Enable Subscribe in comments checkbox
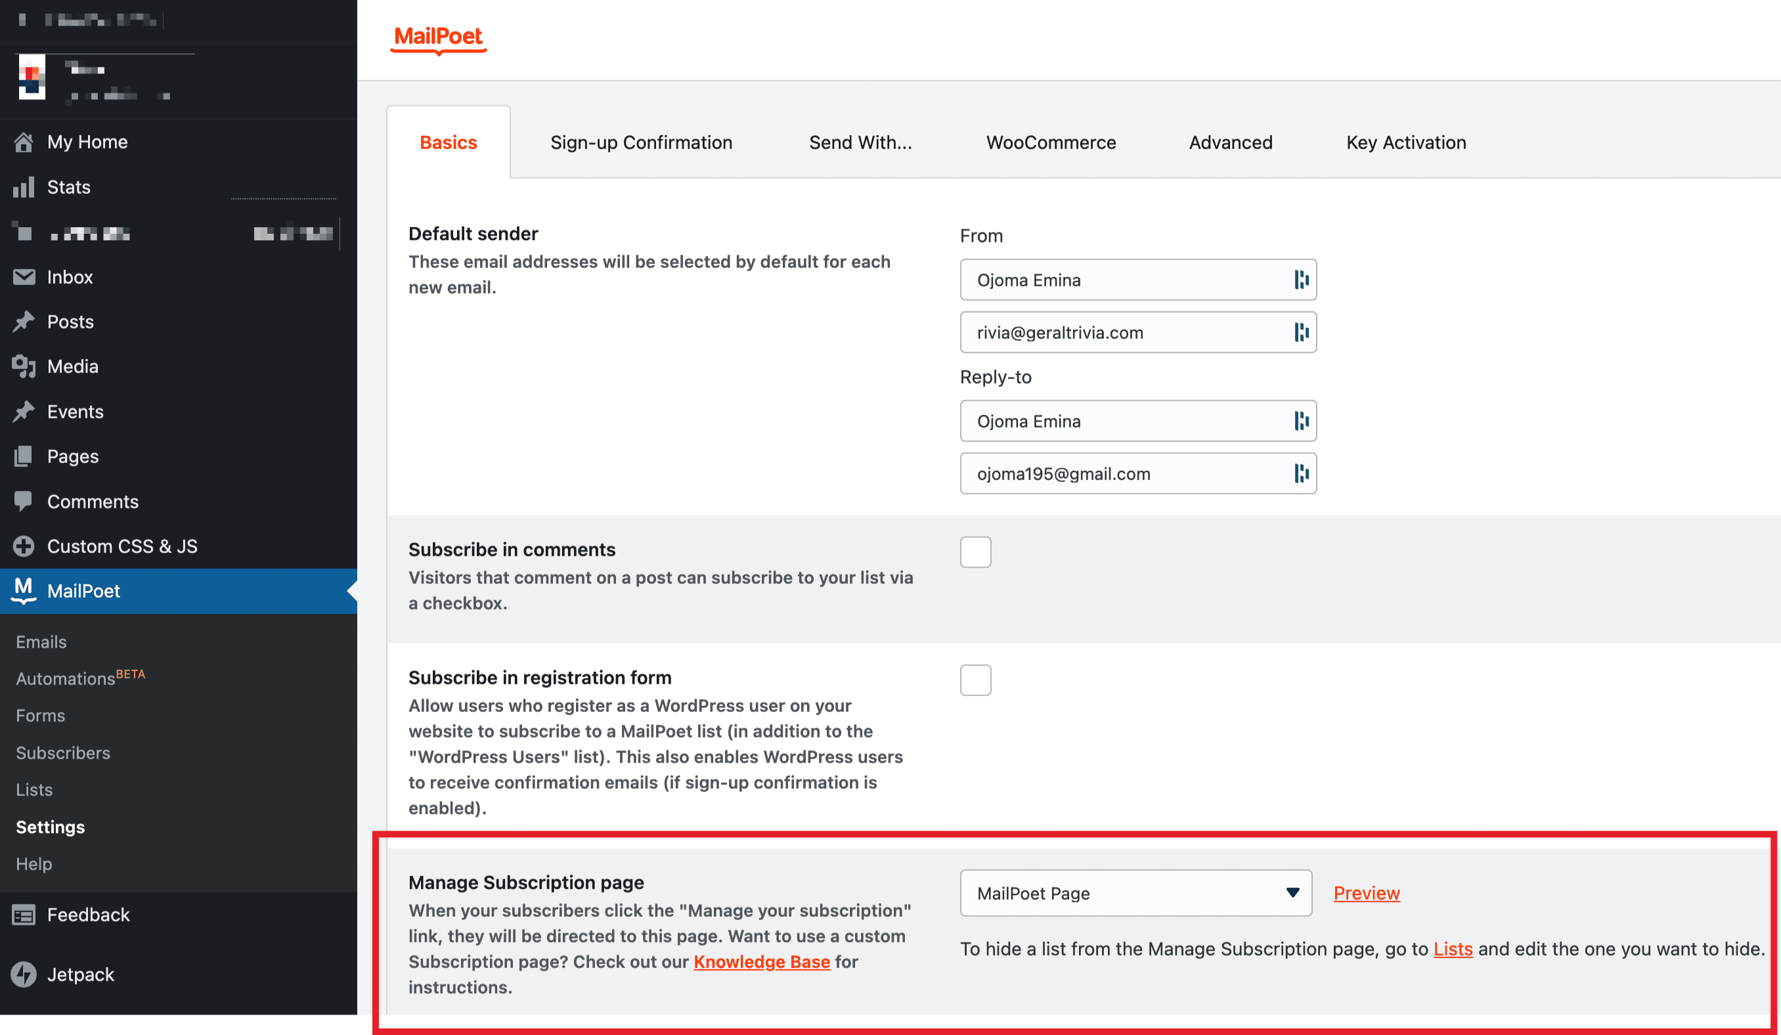 [x=975, y=552]
